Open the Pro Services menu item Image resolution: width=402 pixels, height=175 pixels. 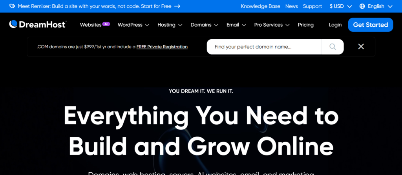click(269, 25)
